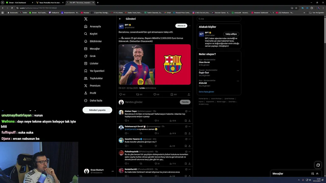Repost the BPT post
This screenshot has height=183, width=326.
pyautogui.click(x=138, y=94)
